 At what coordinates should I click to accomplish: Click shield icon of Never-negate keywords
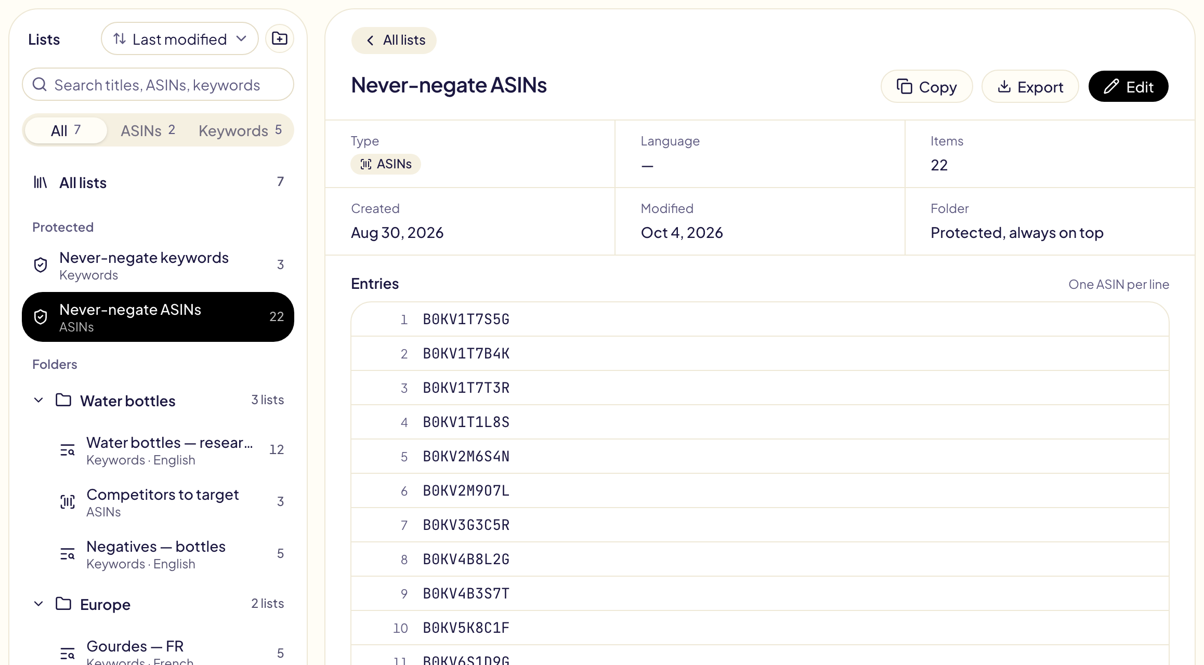tap(41, 265)
